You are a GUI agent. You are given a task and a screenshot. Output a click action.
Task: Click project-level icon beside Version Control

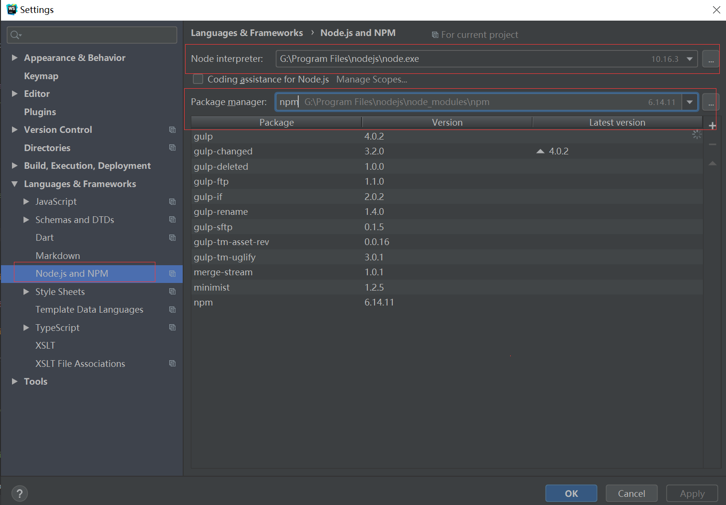click(173, 130)
